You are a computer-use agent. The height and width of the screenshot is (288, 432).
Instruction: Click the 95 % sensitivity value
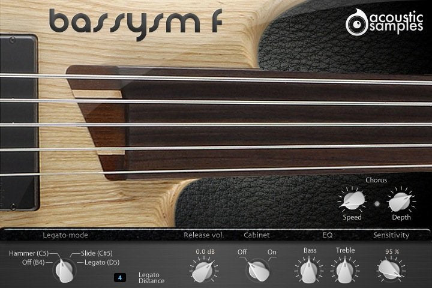click(391, 251)
